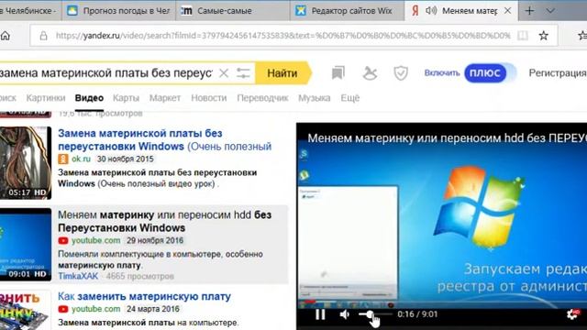
Task: Open 'Как заменить материнскую плату' result
Action: click(x=144, y=296)
